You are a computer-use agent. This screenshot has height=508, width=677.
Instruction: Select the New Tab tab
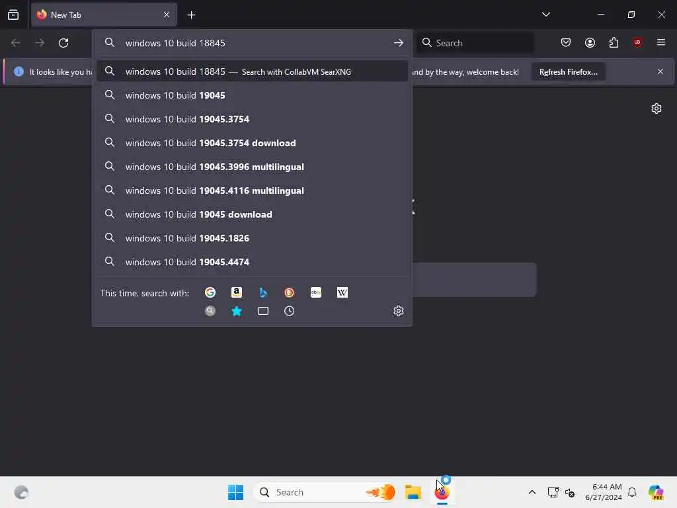[x=104, y=15]
